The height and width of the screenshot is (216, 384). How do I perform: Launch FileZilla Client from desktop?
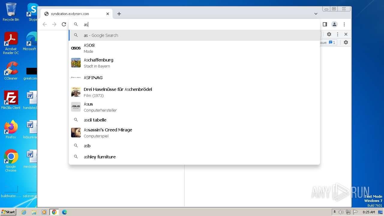(x=11, y=100)
